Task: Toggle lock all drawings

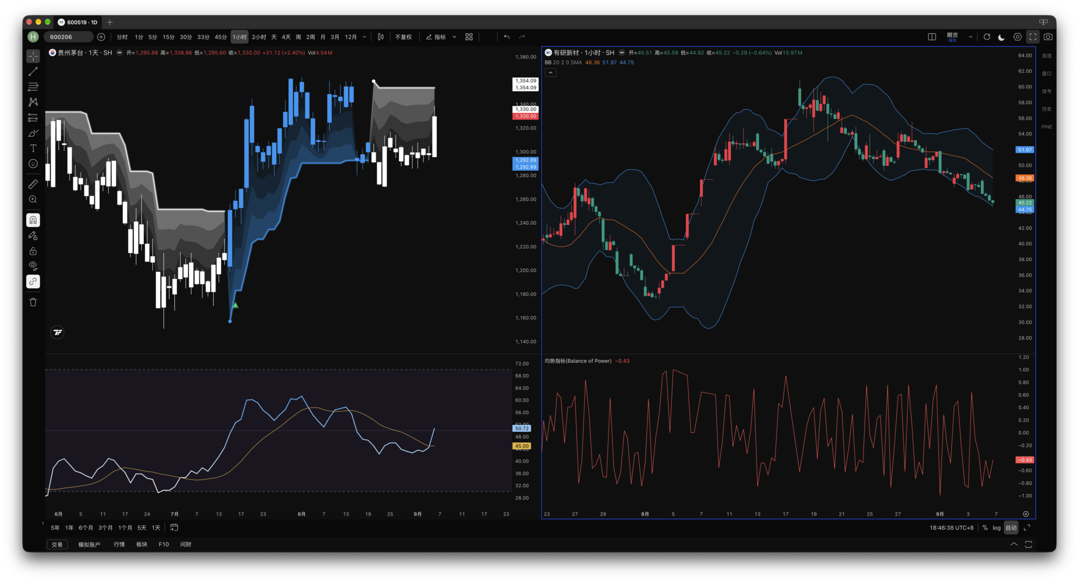Action: 33,251
